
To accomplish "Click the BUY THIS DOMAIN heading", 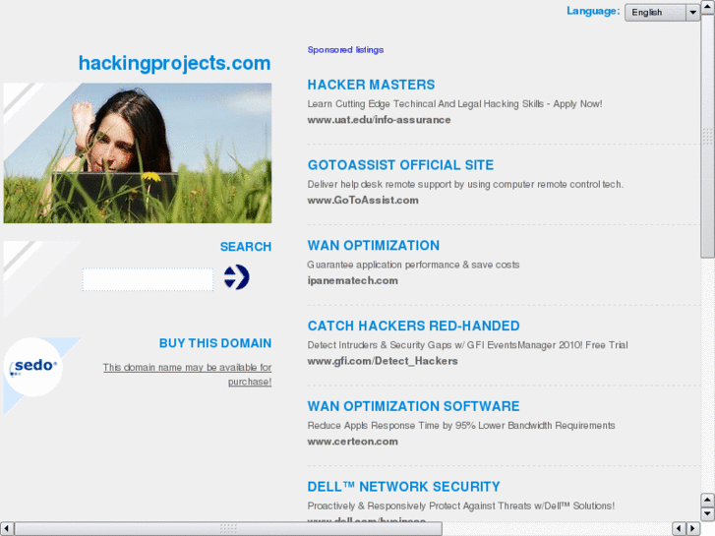I will point(215,343).
